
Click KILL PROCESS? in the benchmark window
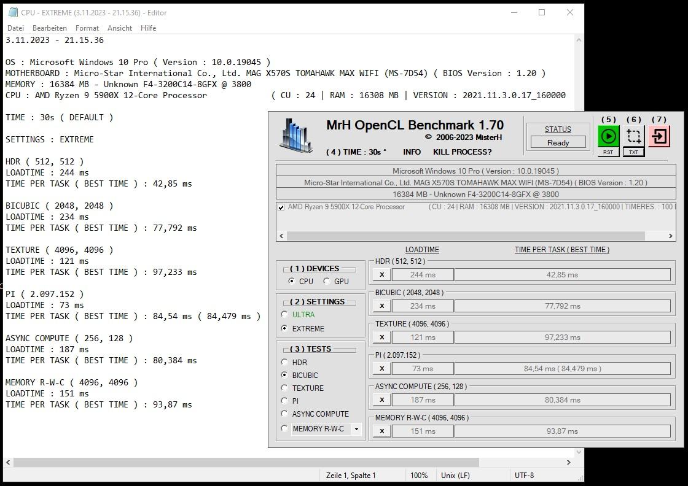(x=462, y=152)
